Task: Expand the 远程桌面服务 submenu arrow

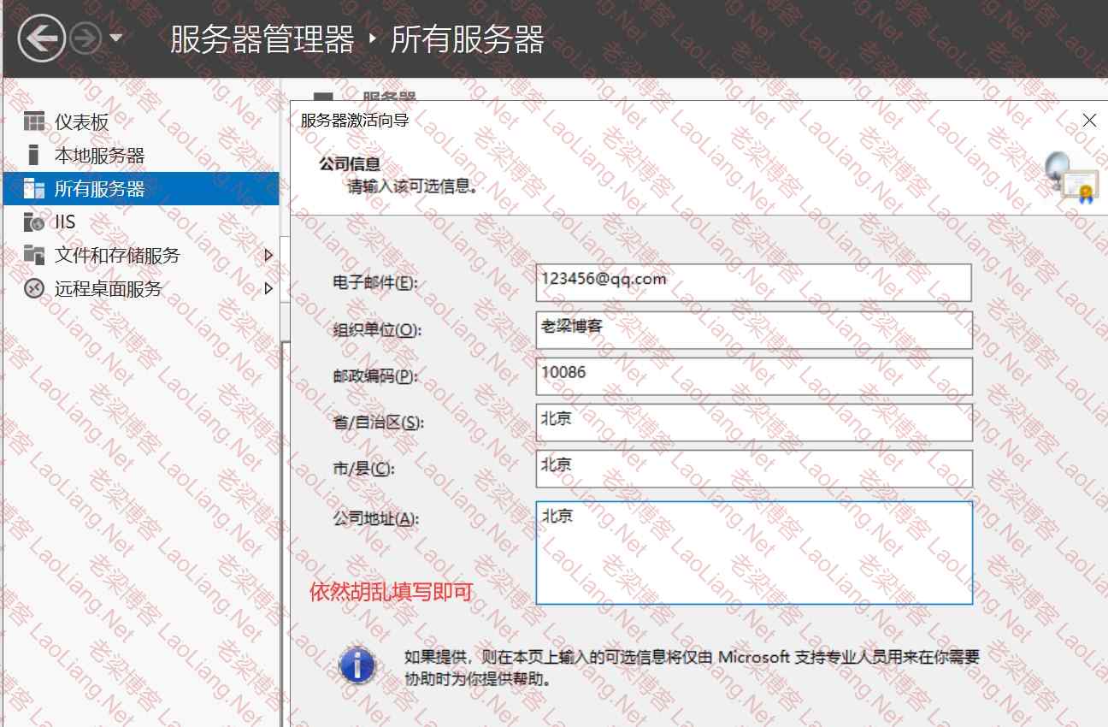Action: coord(268,288)
